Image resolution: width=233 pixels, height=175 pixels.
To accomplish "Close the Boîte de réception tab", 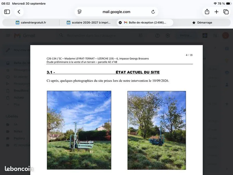I will 120,22.
